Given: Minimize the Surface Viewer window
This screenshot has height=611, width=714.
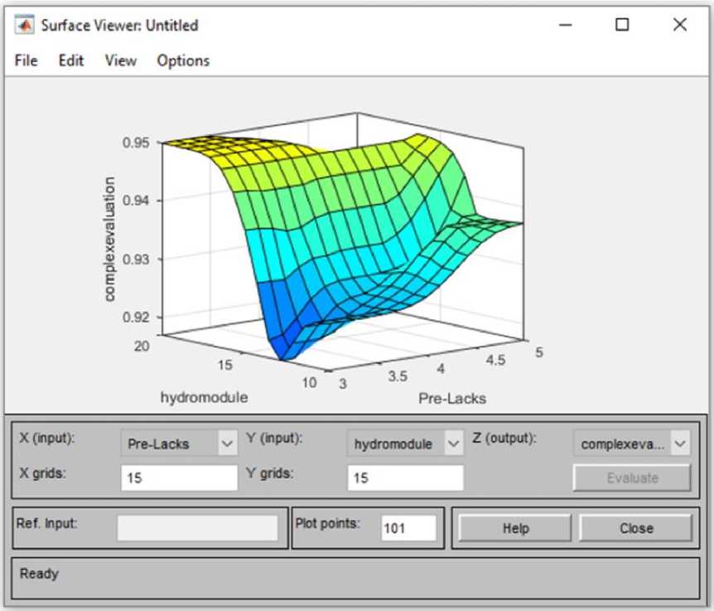Looking at the screenshot, I should click(x=565, y=25).
